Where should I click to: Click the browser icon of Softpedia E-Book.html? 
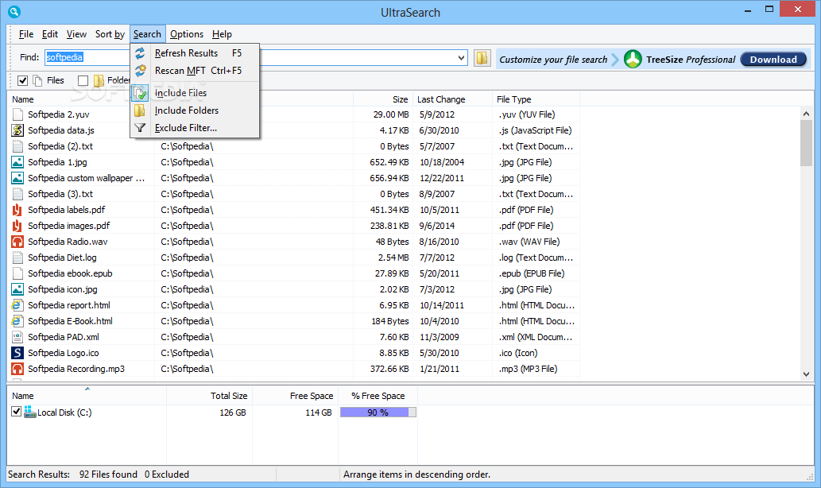click(17, 321)
